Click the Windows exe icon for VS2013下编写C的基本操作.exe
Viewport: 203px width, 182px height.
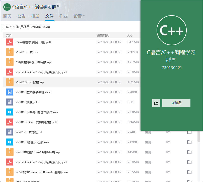click(x=10, y=112)
